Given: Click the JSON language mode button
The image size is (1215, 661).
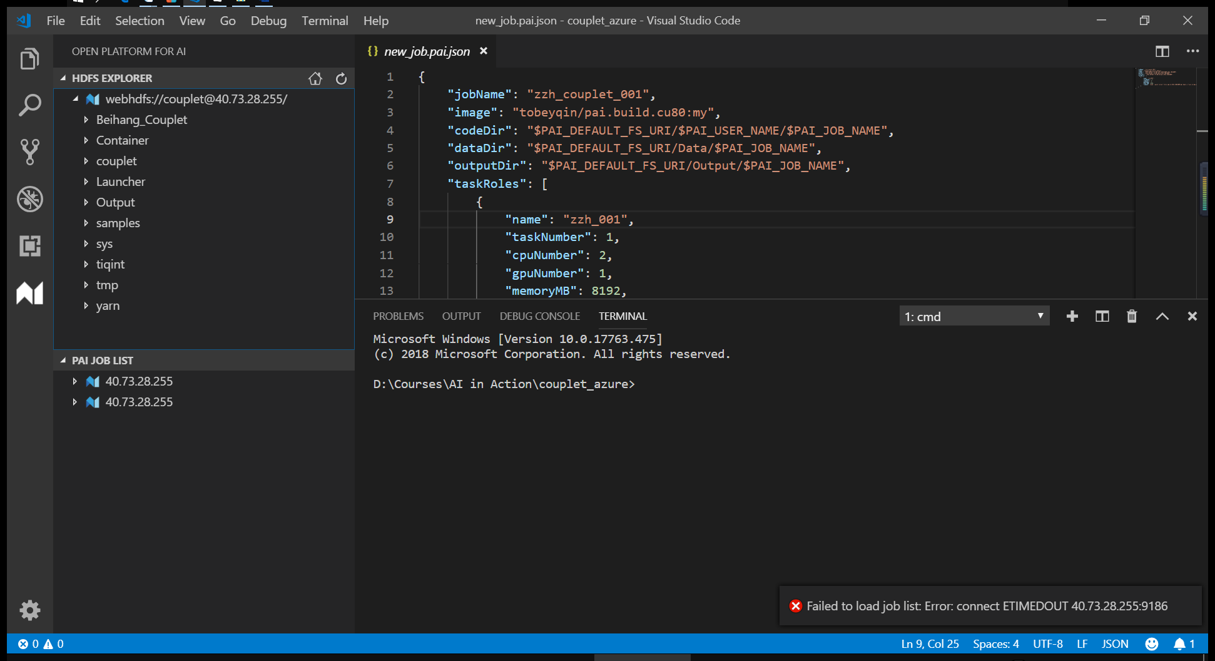Looking at the screenshot, I should [x=1114, y=643].
